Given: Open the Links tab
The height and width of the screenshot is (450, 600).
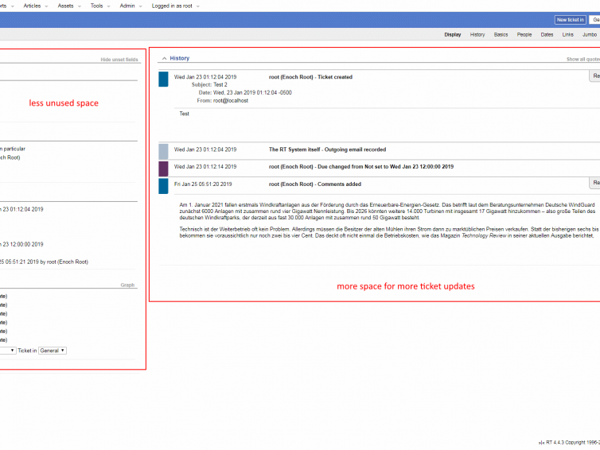Looking at the screenshot, I should point(568,34).
